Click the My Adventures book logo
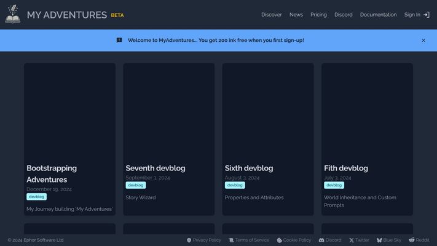The image size is (437, 246). coord(13,15)
